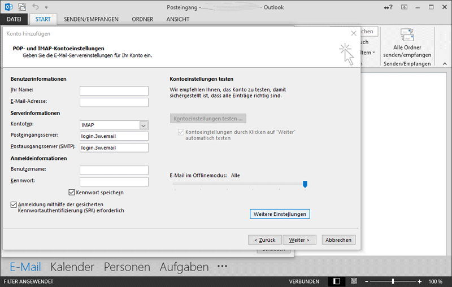Open the Quick Access Toolbar customize arrow
Screen dimensions: 452x287
click(x=46, y=8)
